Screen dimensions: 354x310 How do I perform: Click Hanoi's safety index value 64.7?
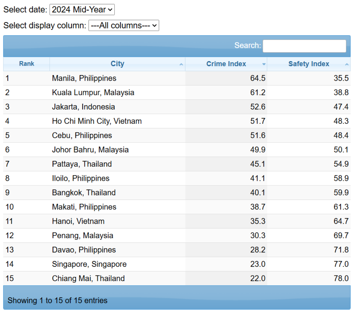click(341, 221)
